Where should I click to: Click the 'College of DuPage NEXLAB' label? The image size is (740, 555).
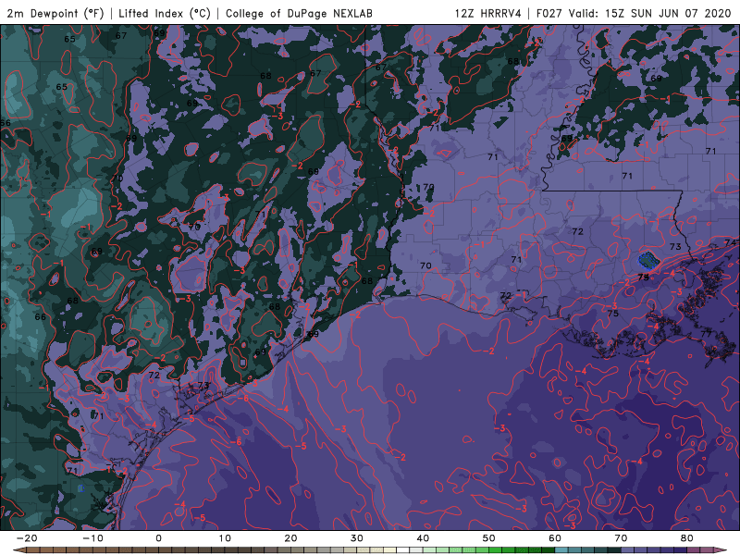click(x=299, y=13)
